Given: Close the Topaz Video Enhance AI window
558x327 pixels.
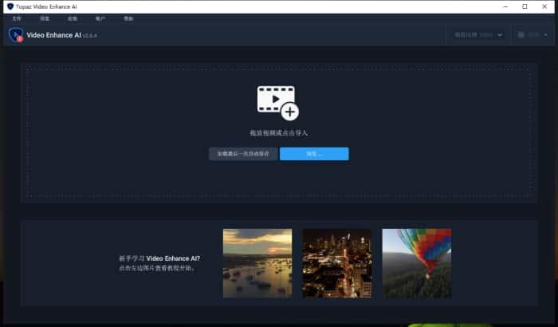Looking at the screenshot, I should click(546, 6).
